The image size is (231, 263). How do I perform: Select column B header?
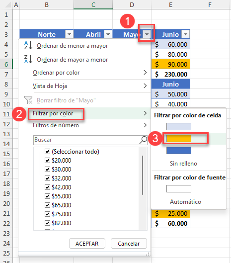point(47,4)
